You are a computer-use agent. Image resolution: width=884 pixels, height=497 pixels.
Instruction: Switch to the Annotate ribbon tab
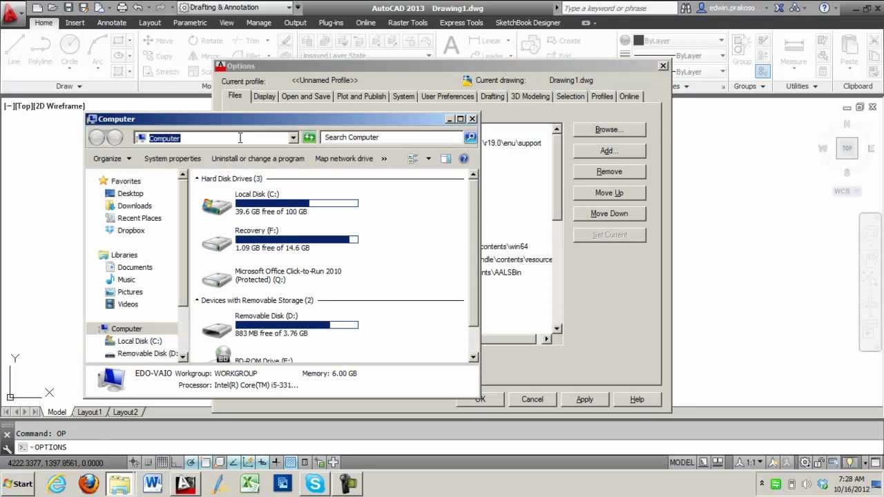point(112,23)
